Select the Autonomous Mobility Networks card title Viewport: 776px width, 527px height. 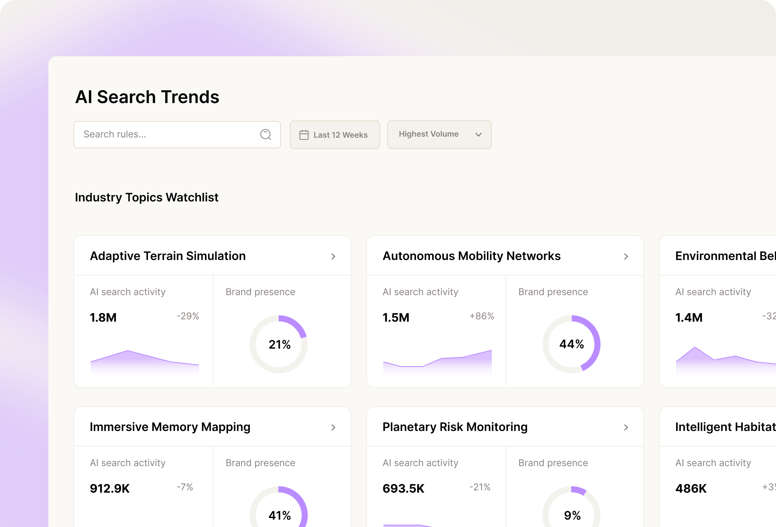coord(471,256)
